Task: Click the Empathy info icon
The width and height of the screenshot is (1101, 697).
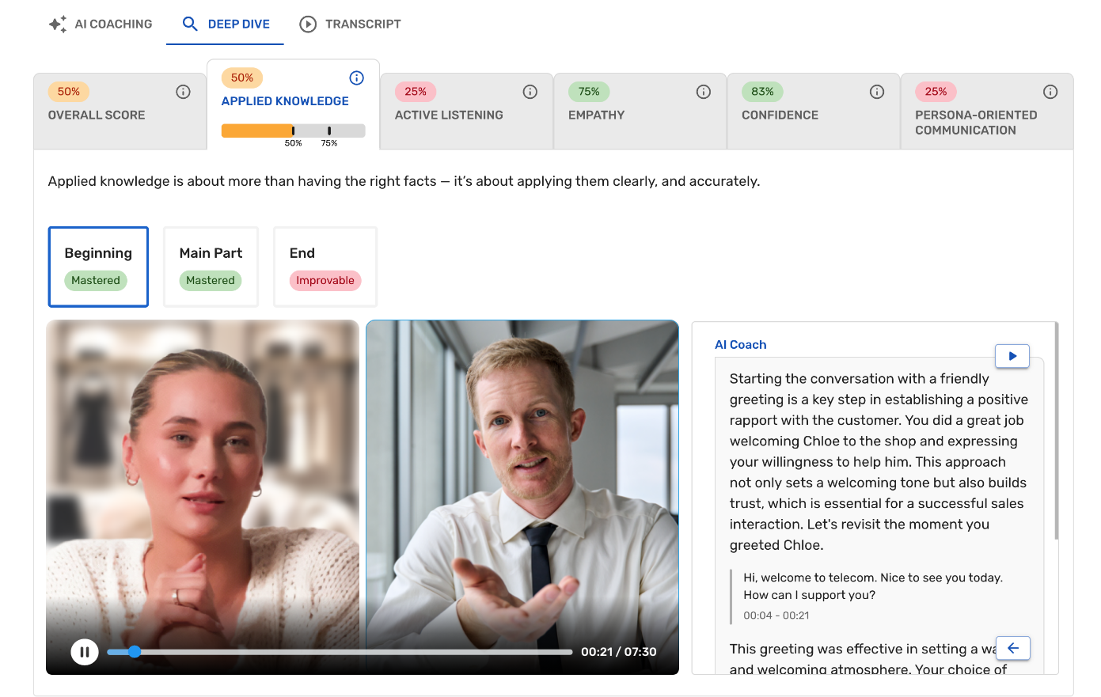Action: (703, 91)
